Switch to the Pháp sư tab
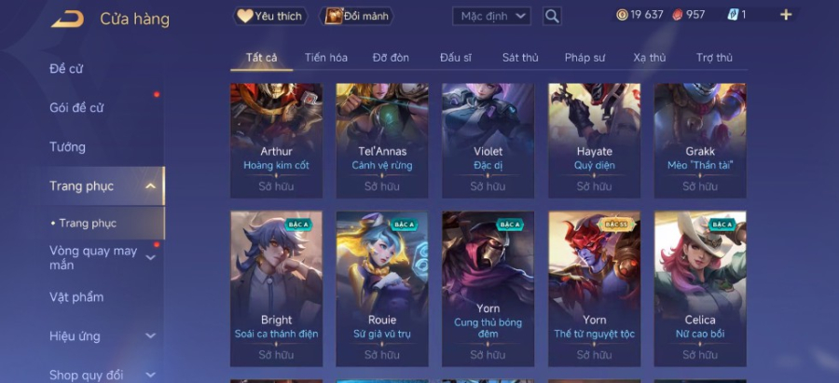The image size is (839, 383). 585,58
